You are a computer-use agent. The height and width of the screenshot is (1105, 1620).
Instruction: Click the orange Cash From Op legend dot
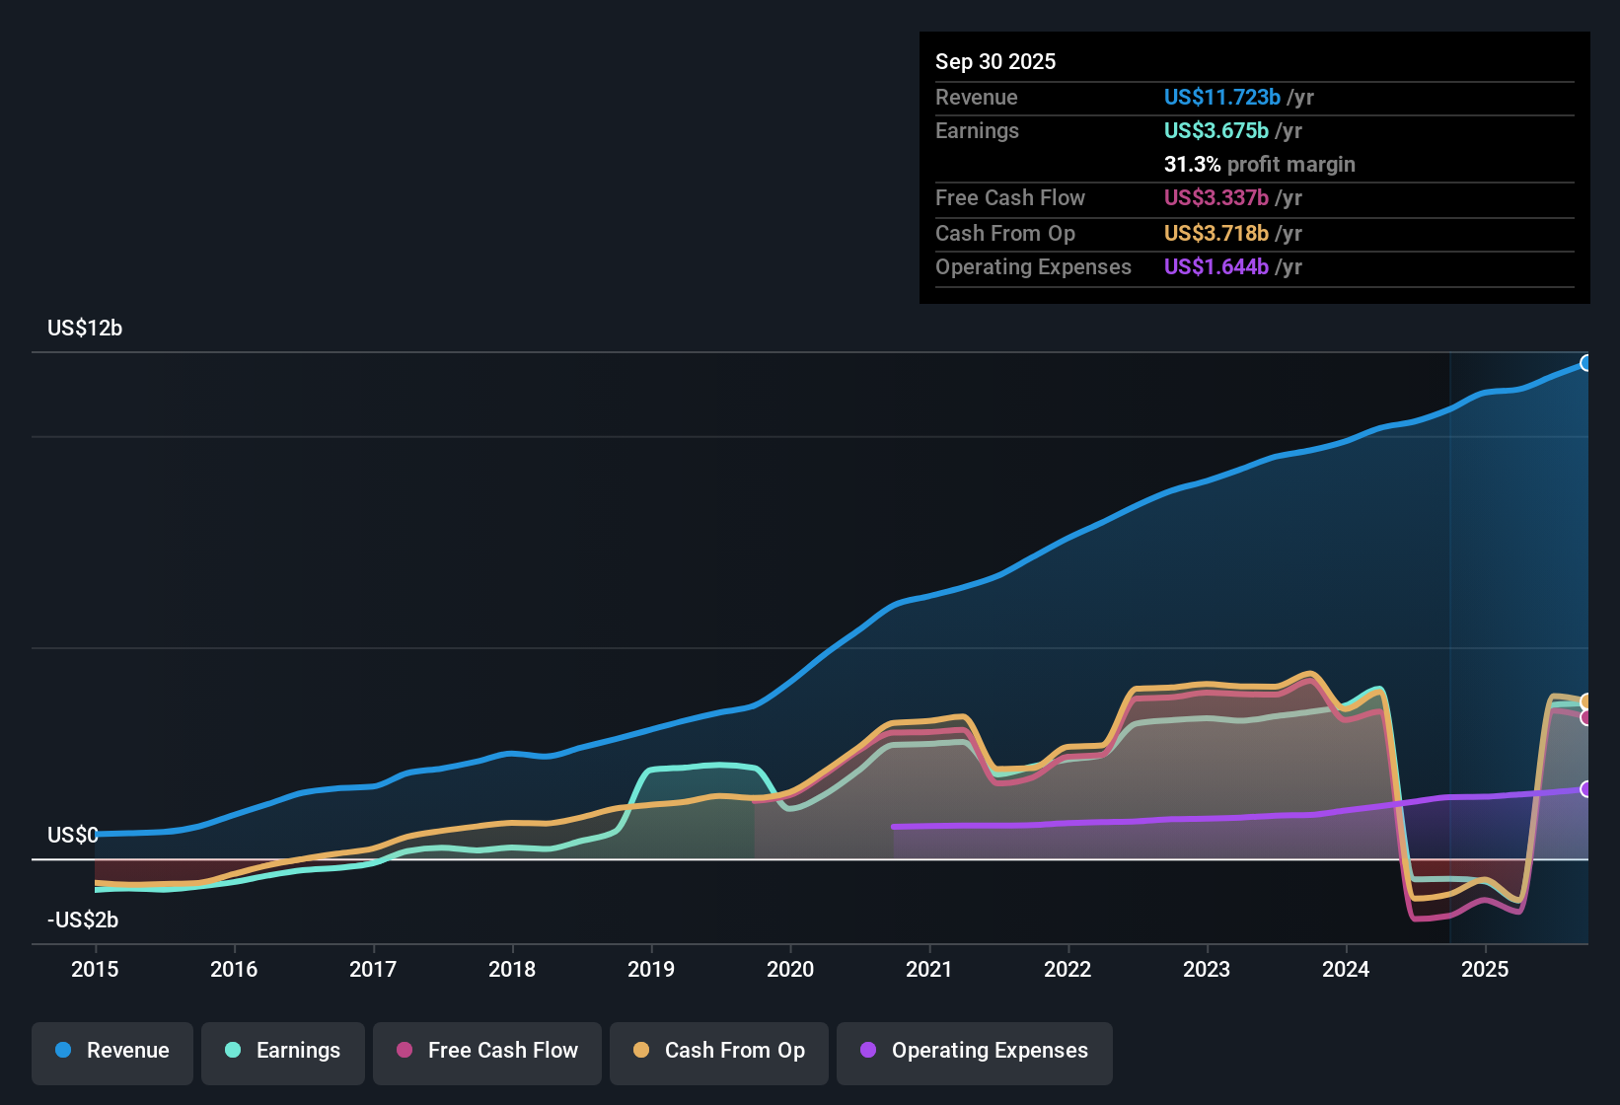click(640, 1051)
